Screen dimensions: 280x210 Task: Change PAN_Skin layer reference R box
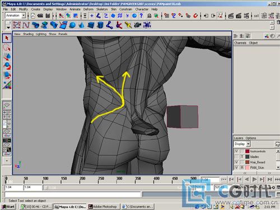pyautogui.click(x=242, y=167)
